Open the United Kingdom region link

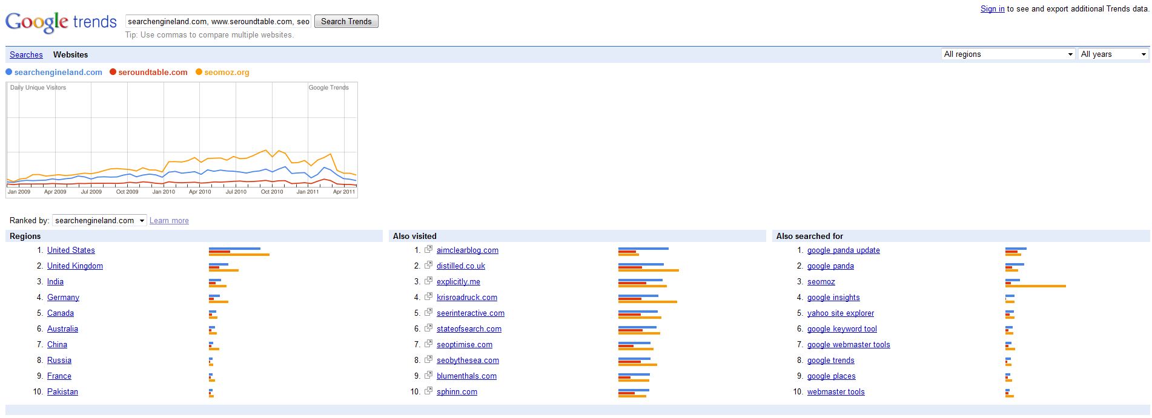tap(75, 266)
